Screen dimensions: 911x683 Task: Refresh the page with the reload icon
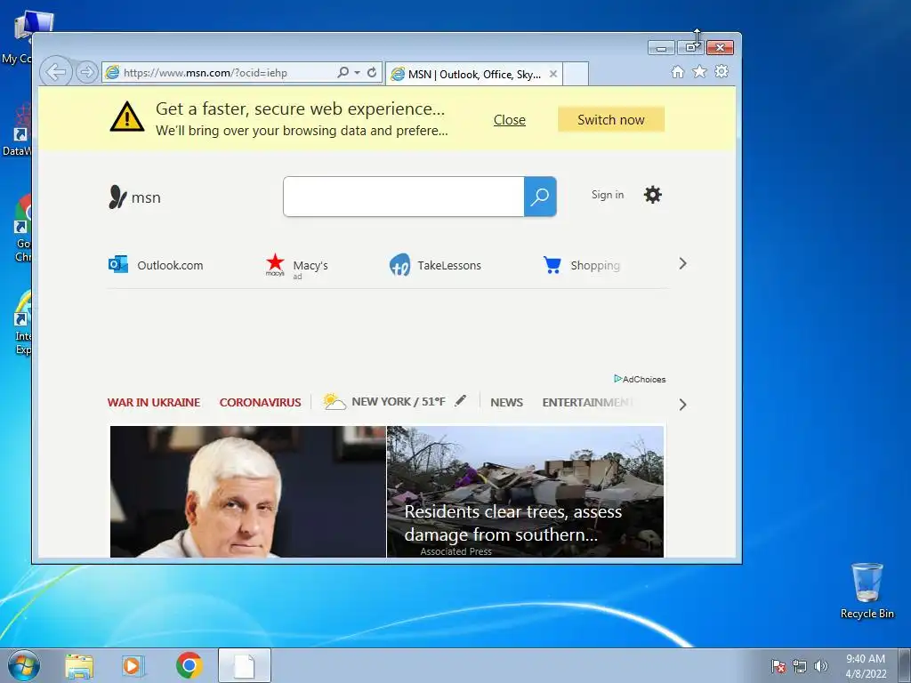(x=372, y=73)
